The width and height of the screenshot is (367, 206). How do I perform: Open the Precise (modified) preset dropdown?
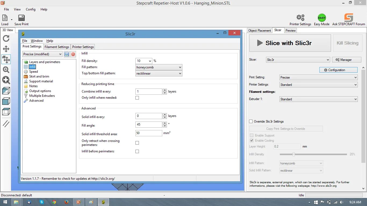(42, 54)
